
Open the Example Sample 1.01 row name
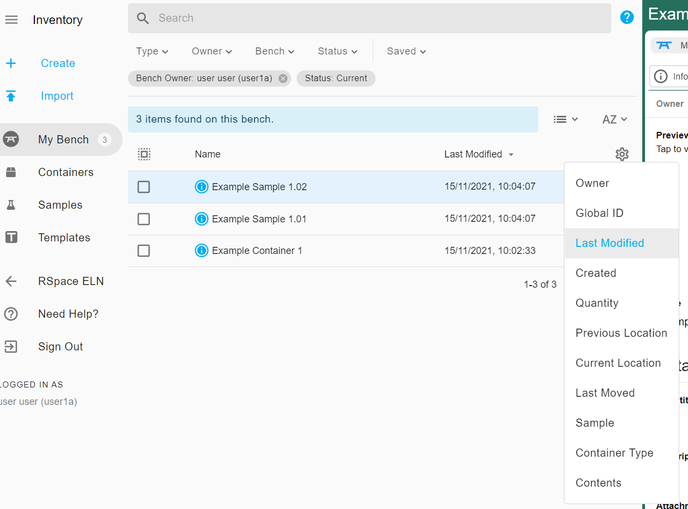click(x=259, y=219)
